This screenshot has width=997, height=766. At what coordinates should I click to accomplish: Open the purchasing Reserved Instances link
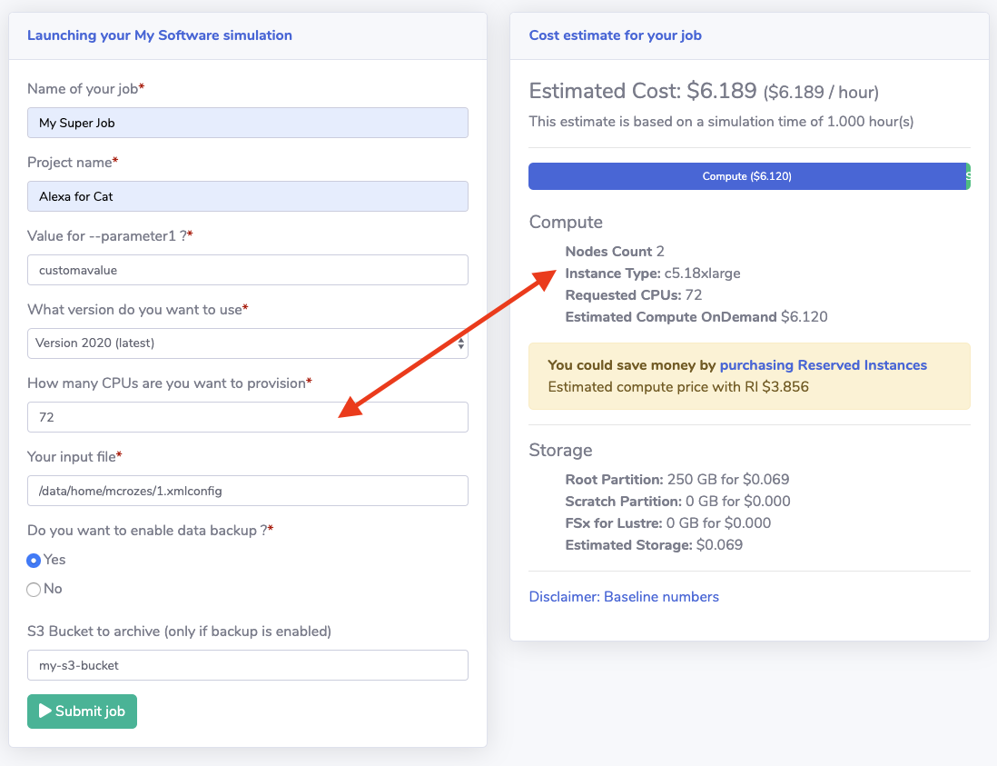(823, 365)
